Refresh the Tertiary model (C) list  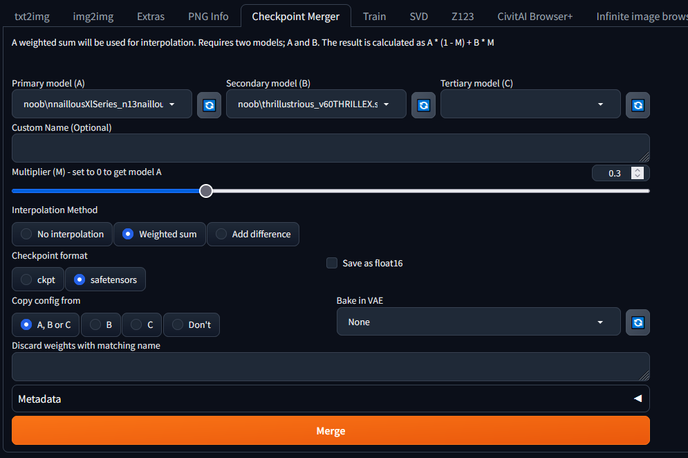point(638,105)
